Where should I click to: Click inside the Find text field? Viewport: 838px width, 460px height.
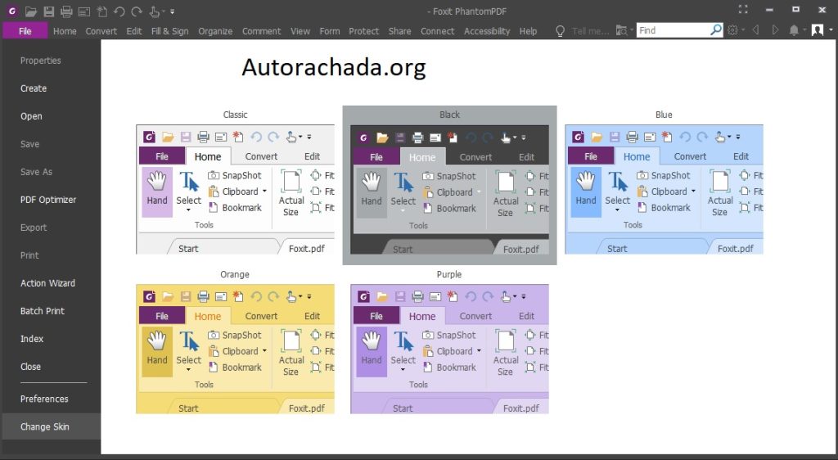pos(673,30)
